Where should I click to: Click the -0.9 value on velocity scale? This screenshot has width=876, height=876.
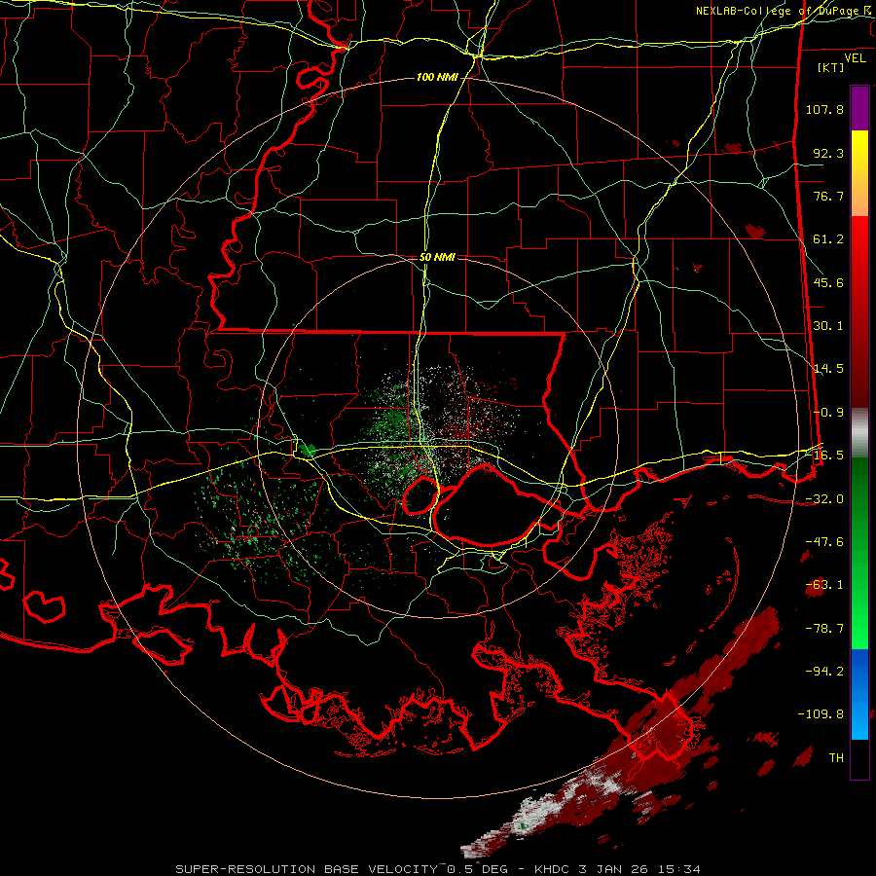click(828, 413)
